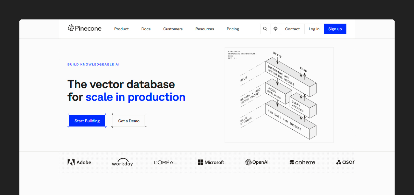
Task: Click the Workday logo
Action: [x=123, y=162]
